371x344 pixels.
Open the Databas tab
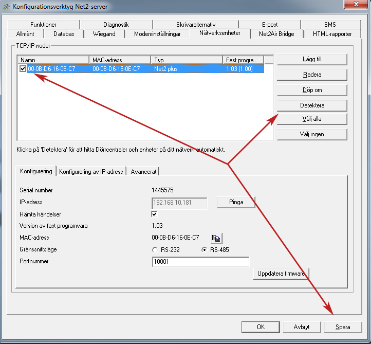[x=64, y=34]
